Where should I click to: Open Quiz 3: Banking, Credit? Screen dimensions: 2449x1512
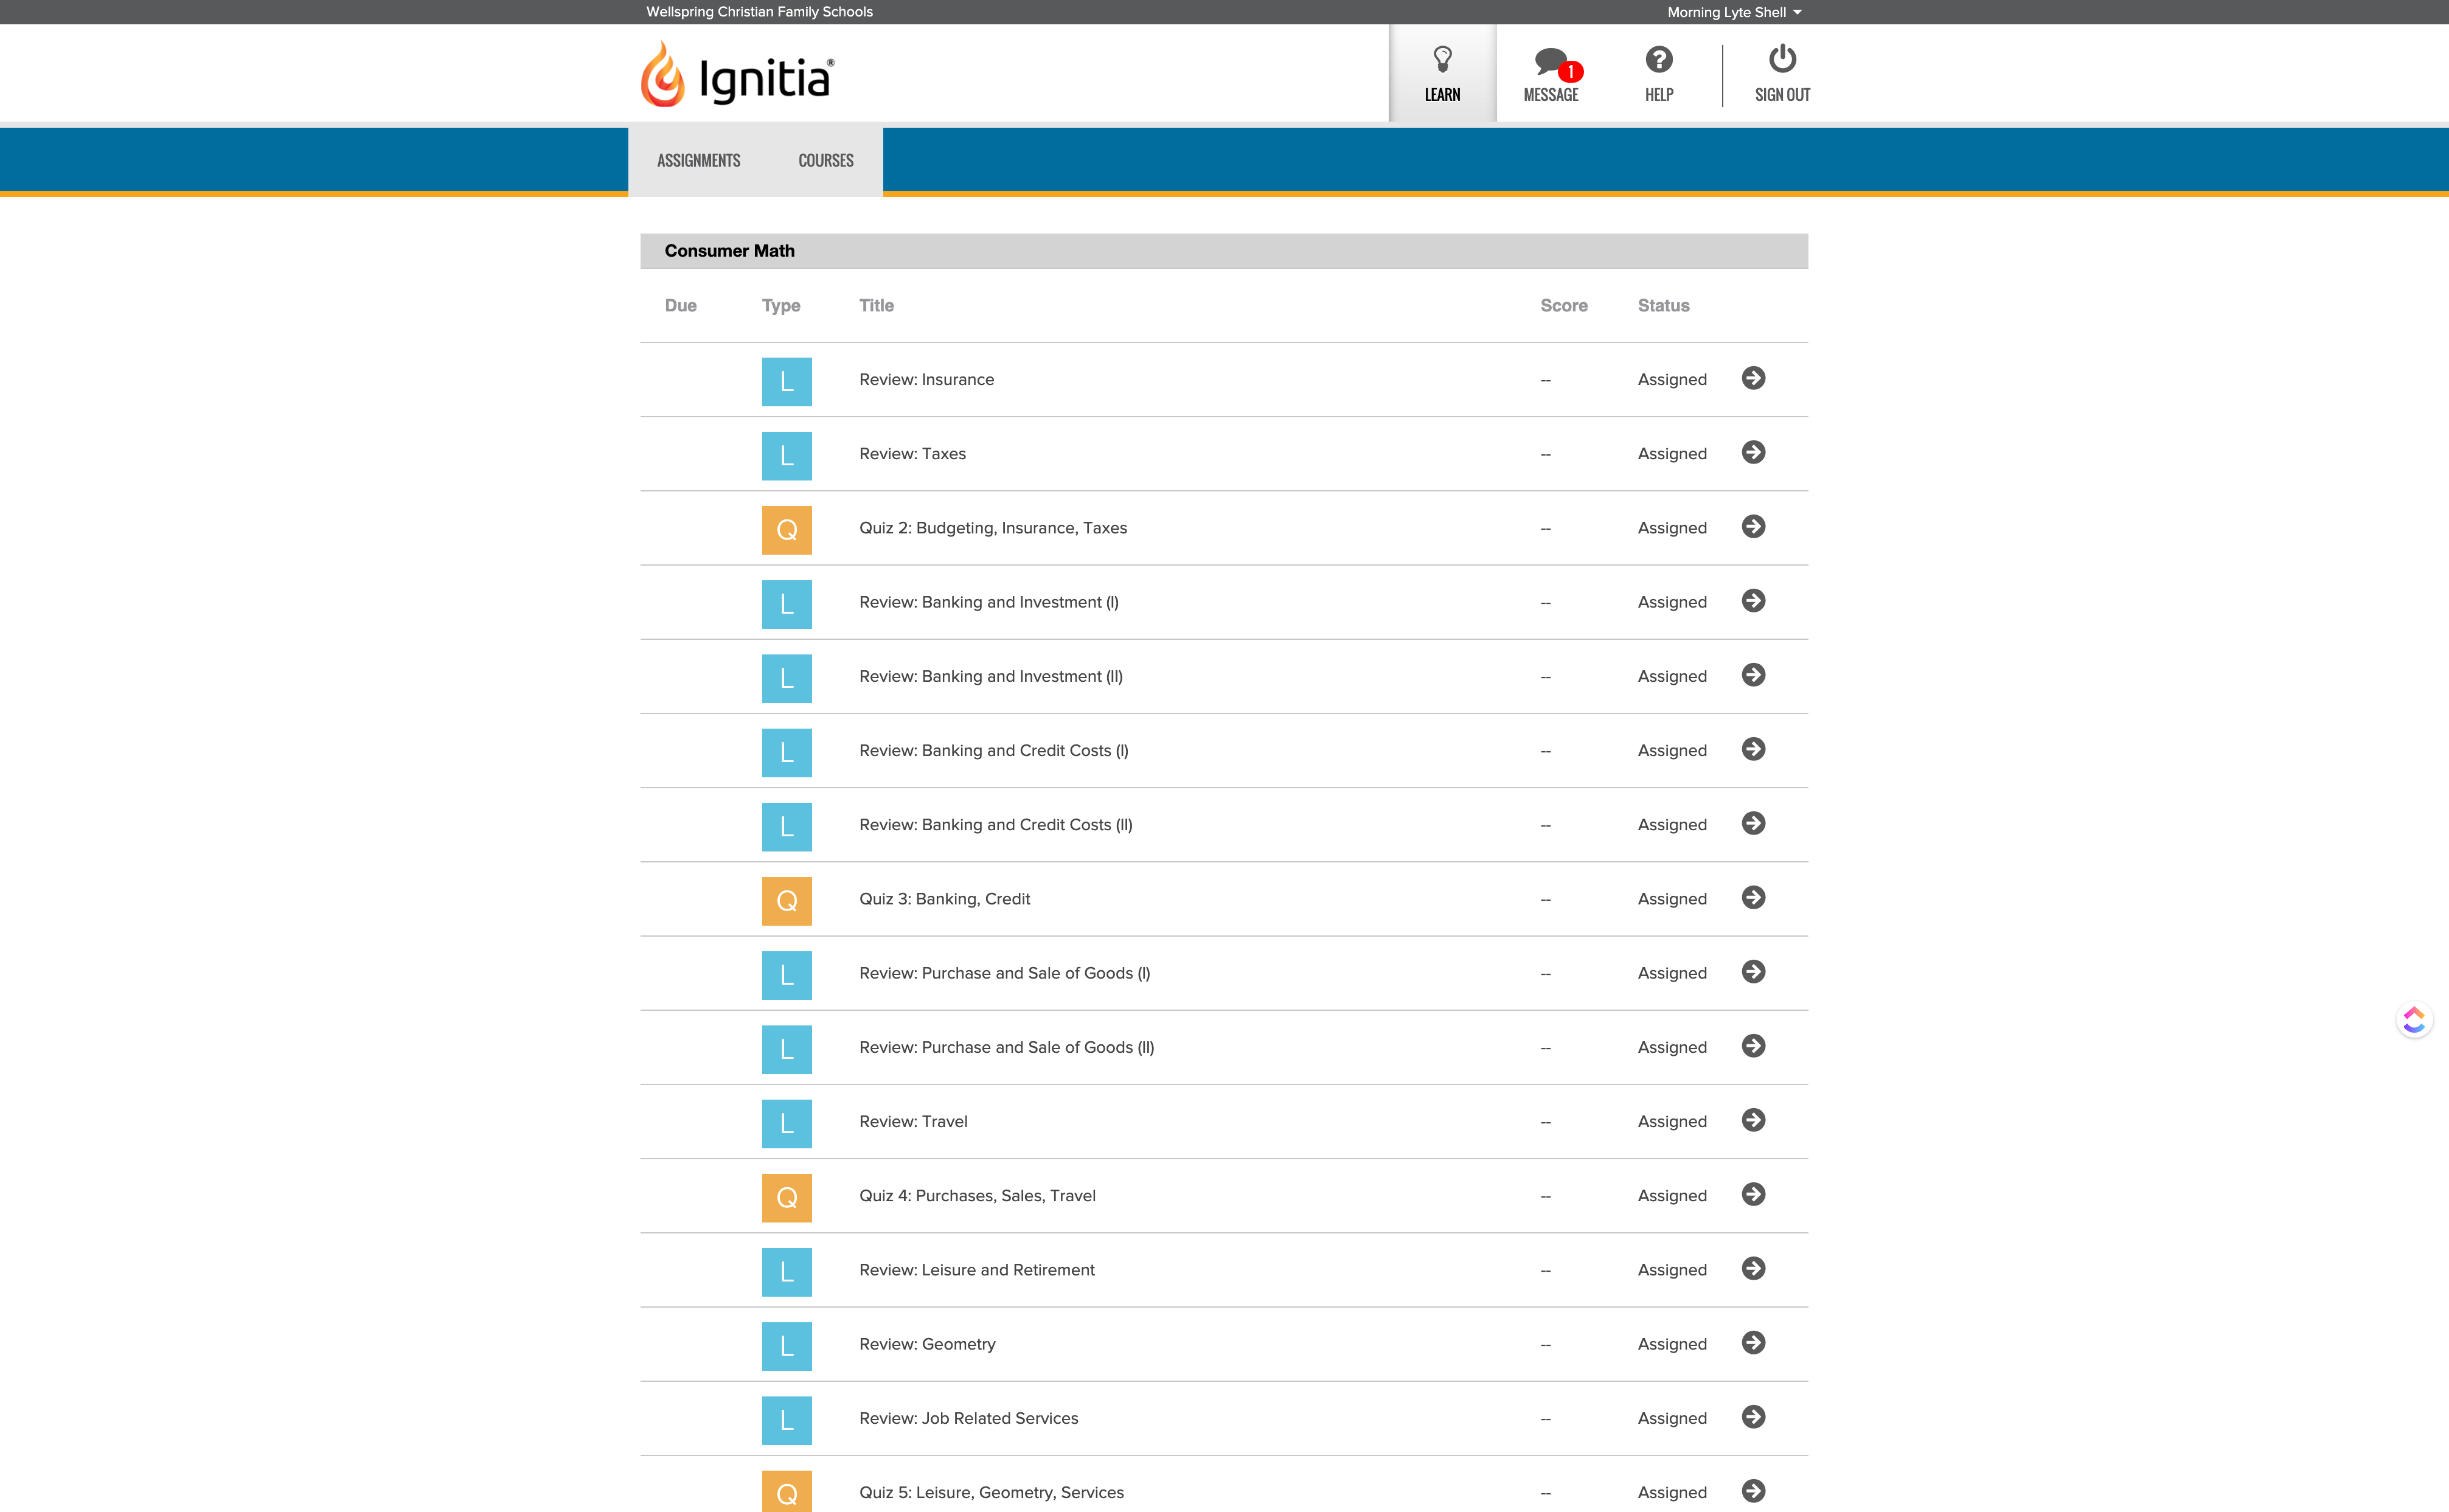944,899
